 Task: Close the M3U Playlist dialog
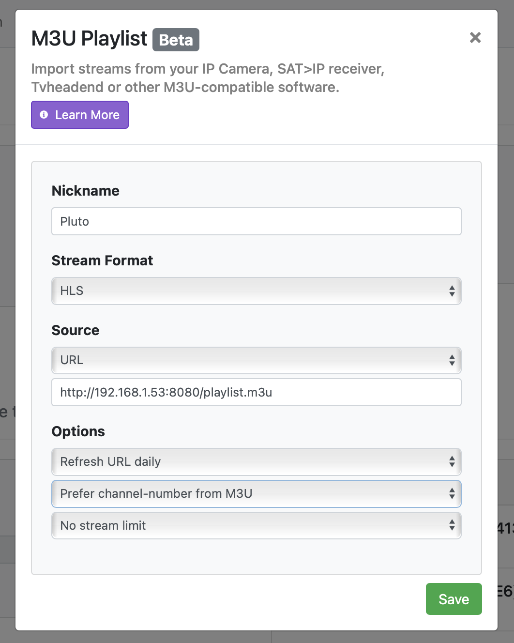pos(475,38)
